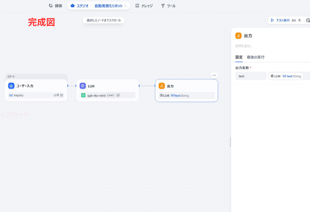
Task: Click the run history clock icon
Action: [x=308, y=20]
